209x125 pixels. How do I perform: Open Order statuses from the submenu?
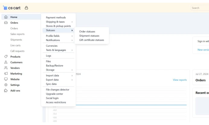click(x=87, y=31)
